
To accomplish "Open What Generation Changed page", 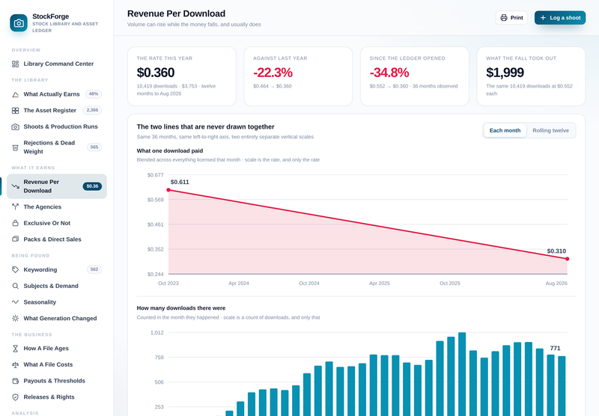I will (57, 318).
